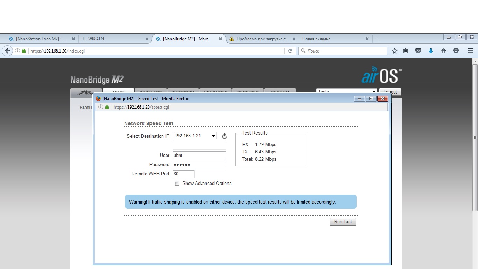Focus the manual destination IP field
The width and height of the screenshot is (478, 269).
(x=199, y=146)
